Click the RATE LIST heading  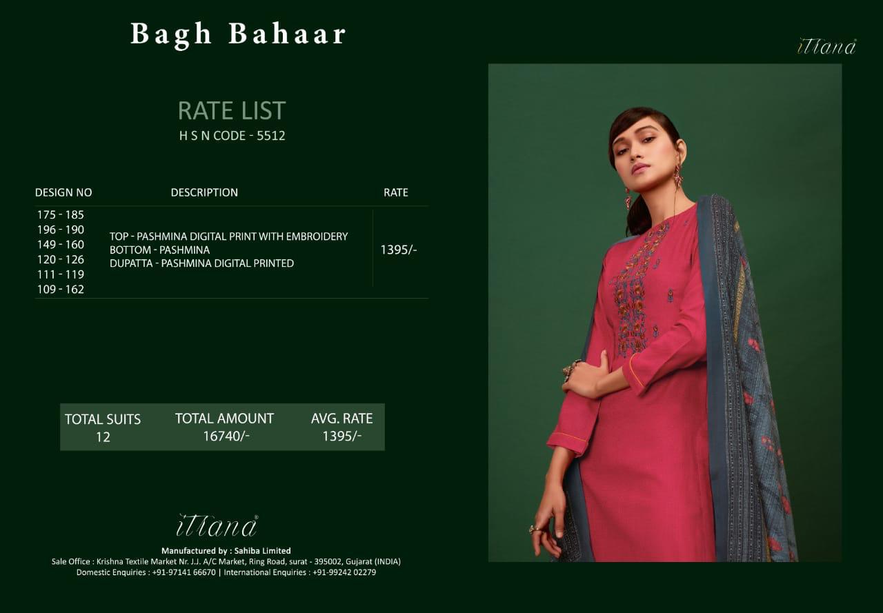tap(232, 110)
